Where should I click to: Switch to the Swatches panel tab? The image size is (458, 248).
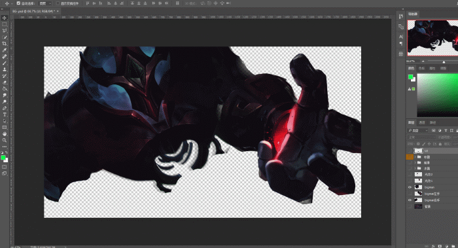(421, 68)
